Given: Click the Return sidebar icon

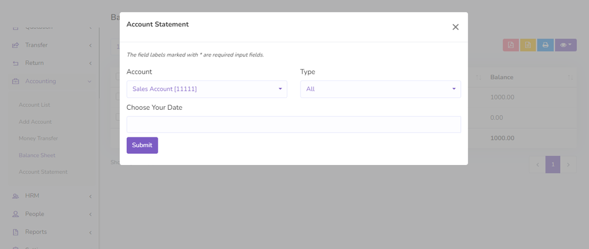Looking at the screenshot, I should pyautogui.click(x=15, y=63).
